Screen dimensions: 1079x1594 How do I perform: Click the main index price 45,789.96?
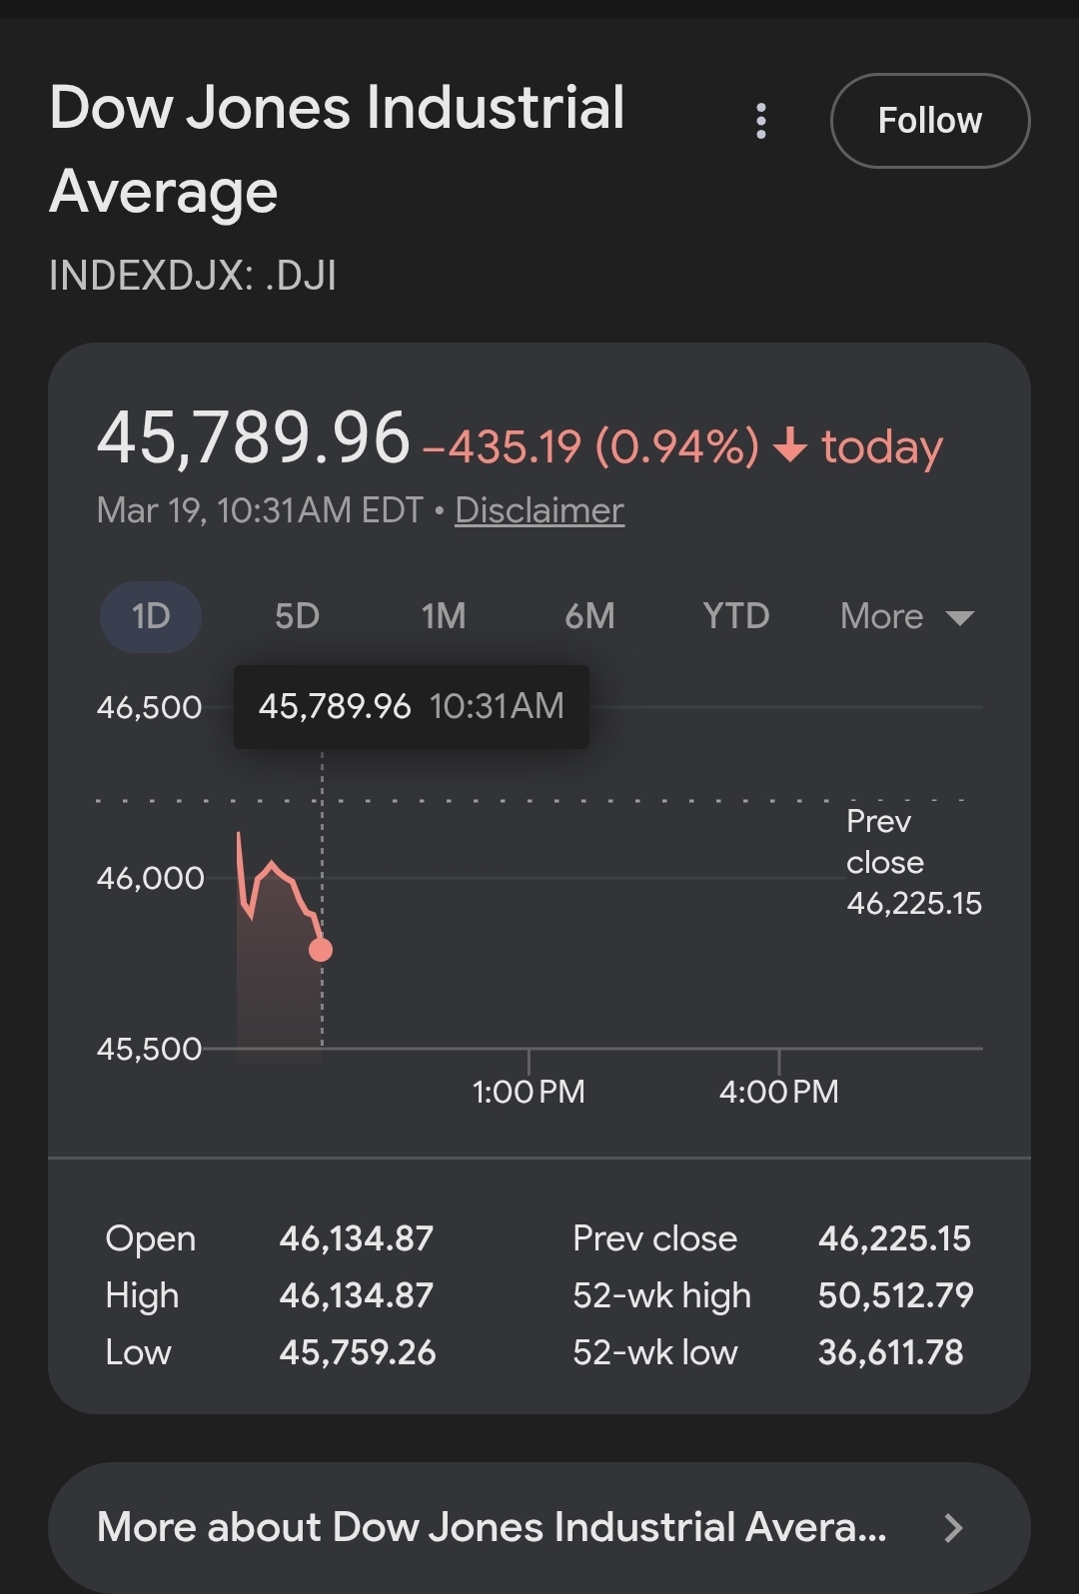(x=253, y=438)
